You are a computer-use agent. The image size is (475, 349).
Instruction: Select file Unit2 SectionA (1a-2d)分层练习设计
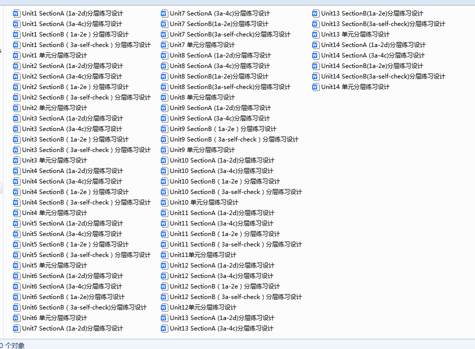pos(72,66)
